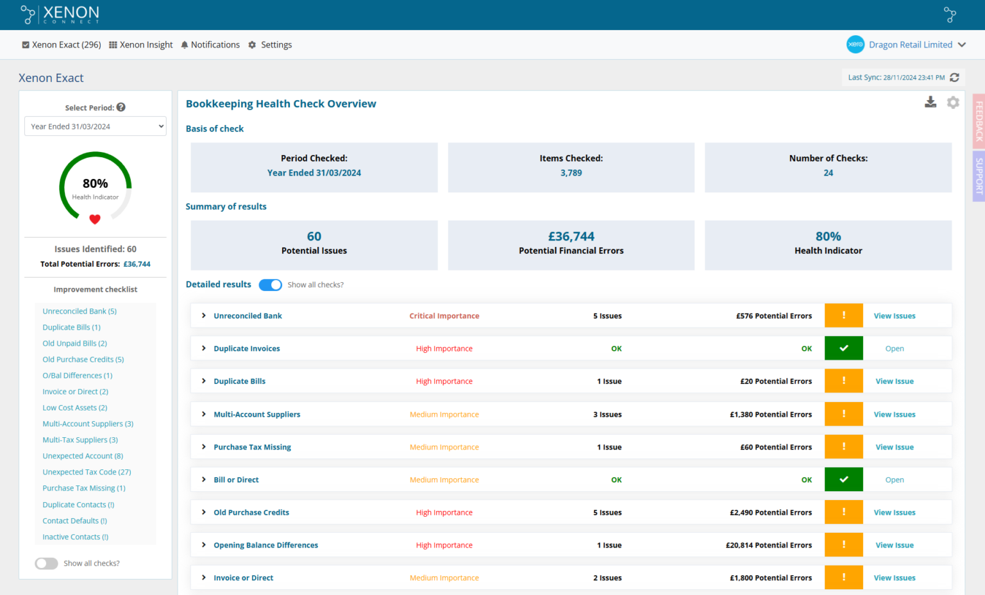Open the overview settings gear icon

click(x=953, y=103)
